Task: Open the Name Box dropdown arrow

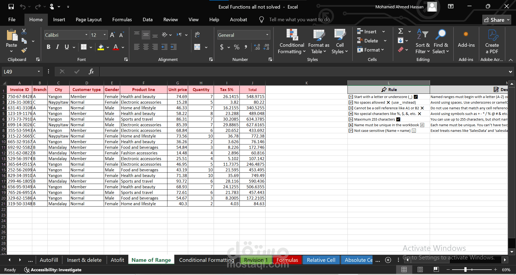Action: [x=39, y=72]
